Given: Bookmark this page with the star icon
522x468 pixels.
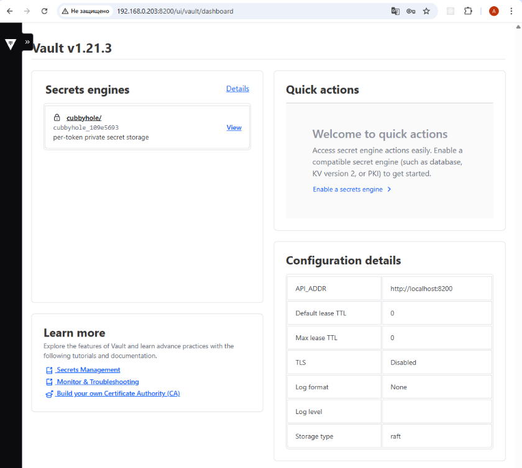Looking at the screenshot, I should [x=426, y=11].
